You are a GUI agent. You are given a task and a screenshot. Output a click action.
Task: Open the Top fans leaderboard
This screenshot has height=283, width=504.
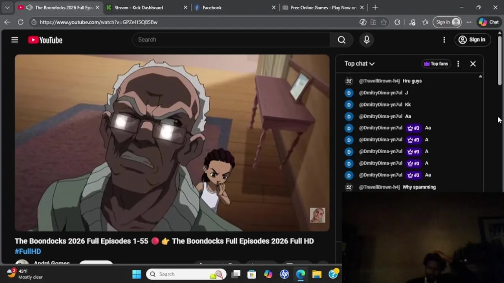(x=436, y=64)
